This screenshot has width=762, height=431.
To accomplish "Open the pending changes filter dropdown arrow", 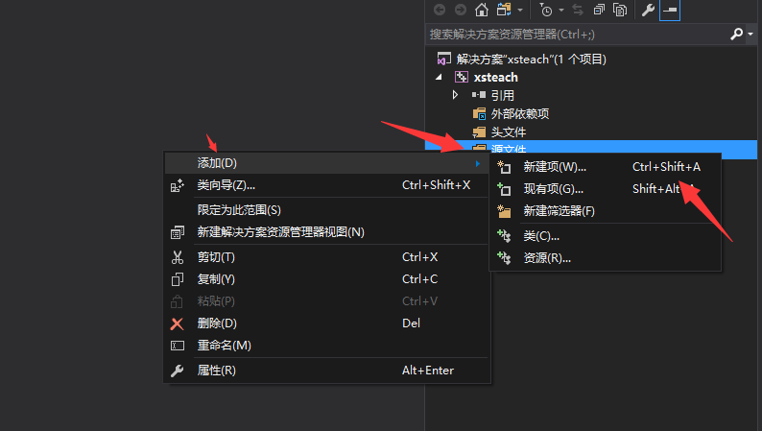I will tap(560, 10).
